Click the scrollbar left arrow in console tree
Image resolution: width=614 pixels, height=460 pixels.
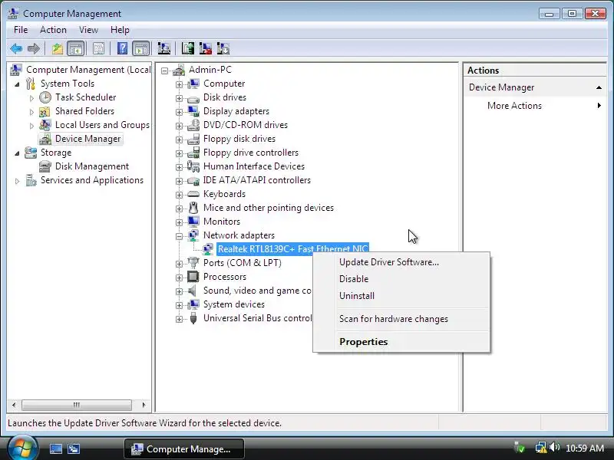(x=14, y=405)
